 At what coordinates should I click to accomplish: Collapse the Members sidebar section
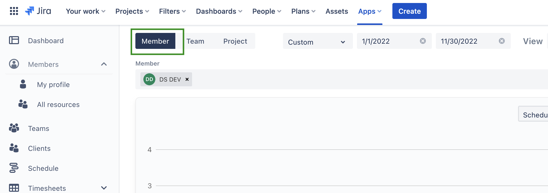[104, 64]
